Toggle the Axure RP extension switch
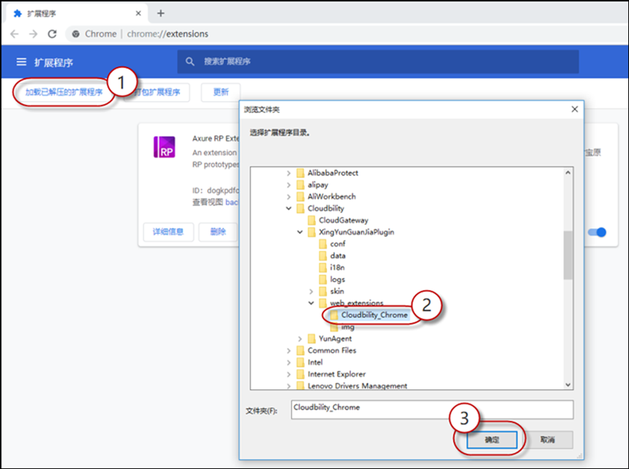Image resolution: width=629 pixels, height=469 pixels. click(596, 232)
